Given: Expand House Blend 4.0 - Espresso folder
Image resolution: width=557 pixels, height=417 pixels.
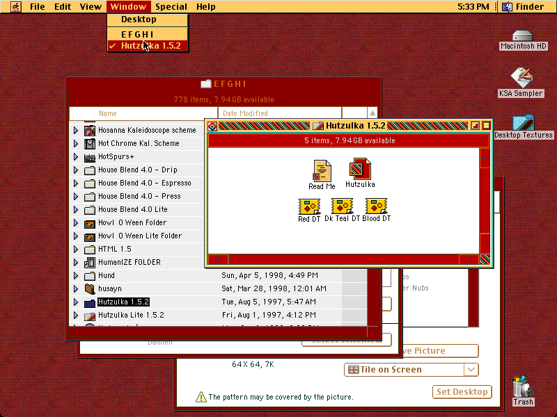Looking at the screenshot, I should (x=76, y=183).
